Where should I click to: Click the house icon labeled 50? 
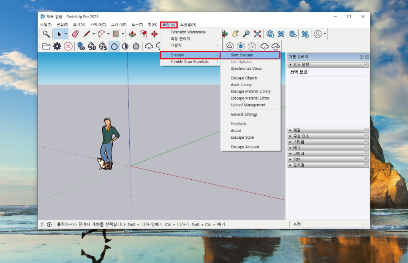click(x=92, y=47)
